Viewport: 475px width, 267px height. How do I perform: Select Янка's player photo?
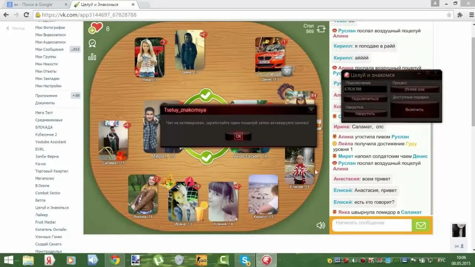tap(149, 57)
